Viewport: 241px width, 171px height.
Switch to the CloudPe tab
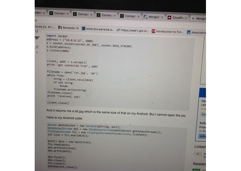click(x=177, y=18)
